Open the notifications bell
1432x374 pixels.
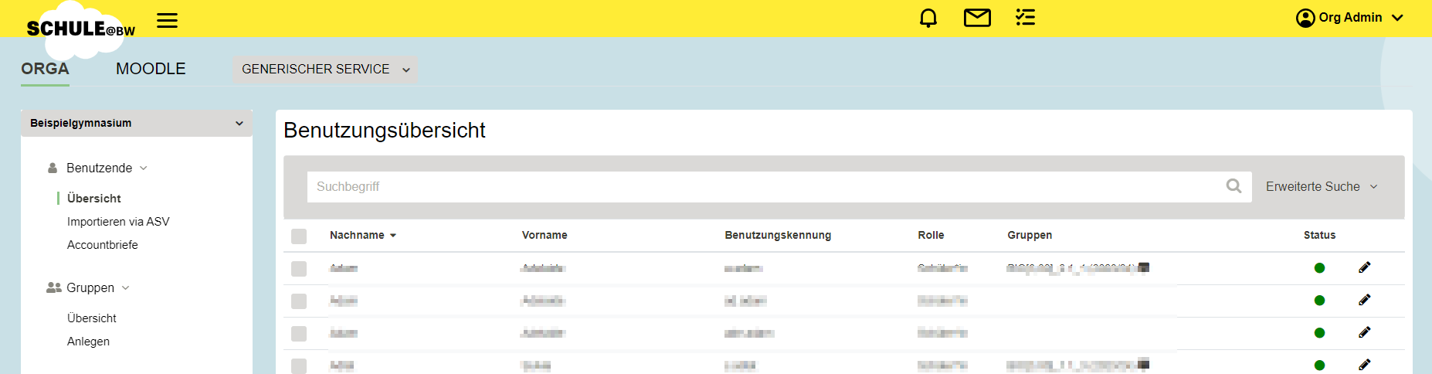928,18
